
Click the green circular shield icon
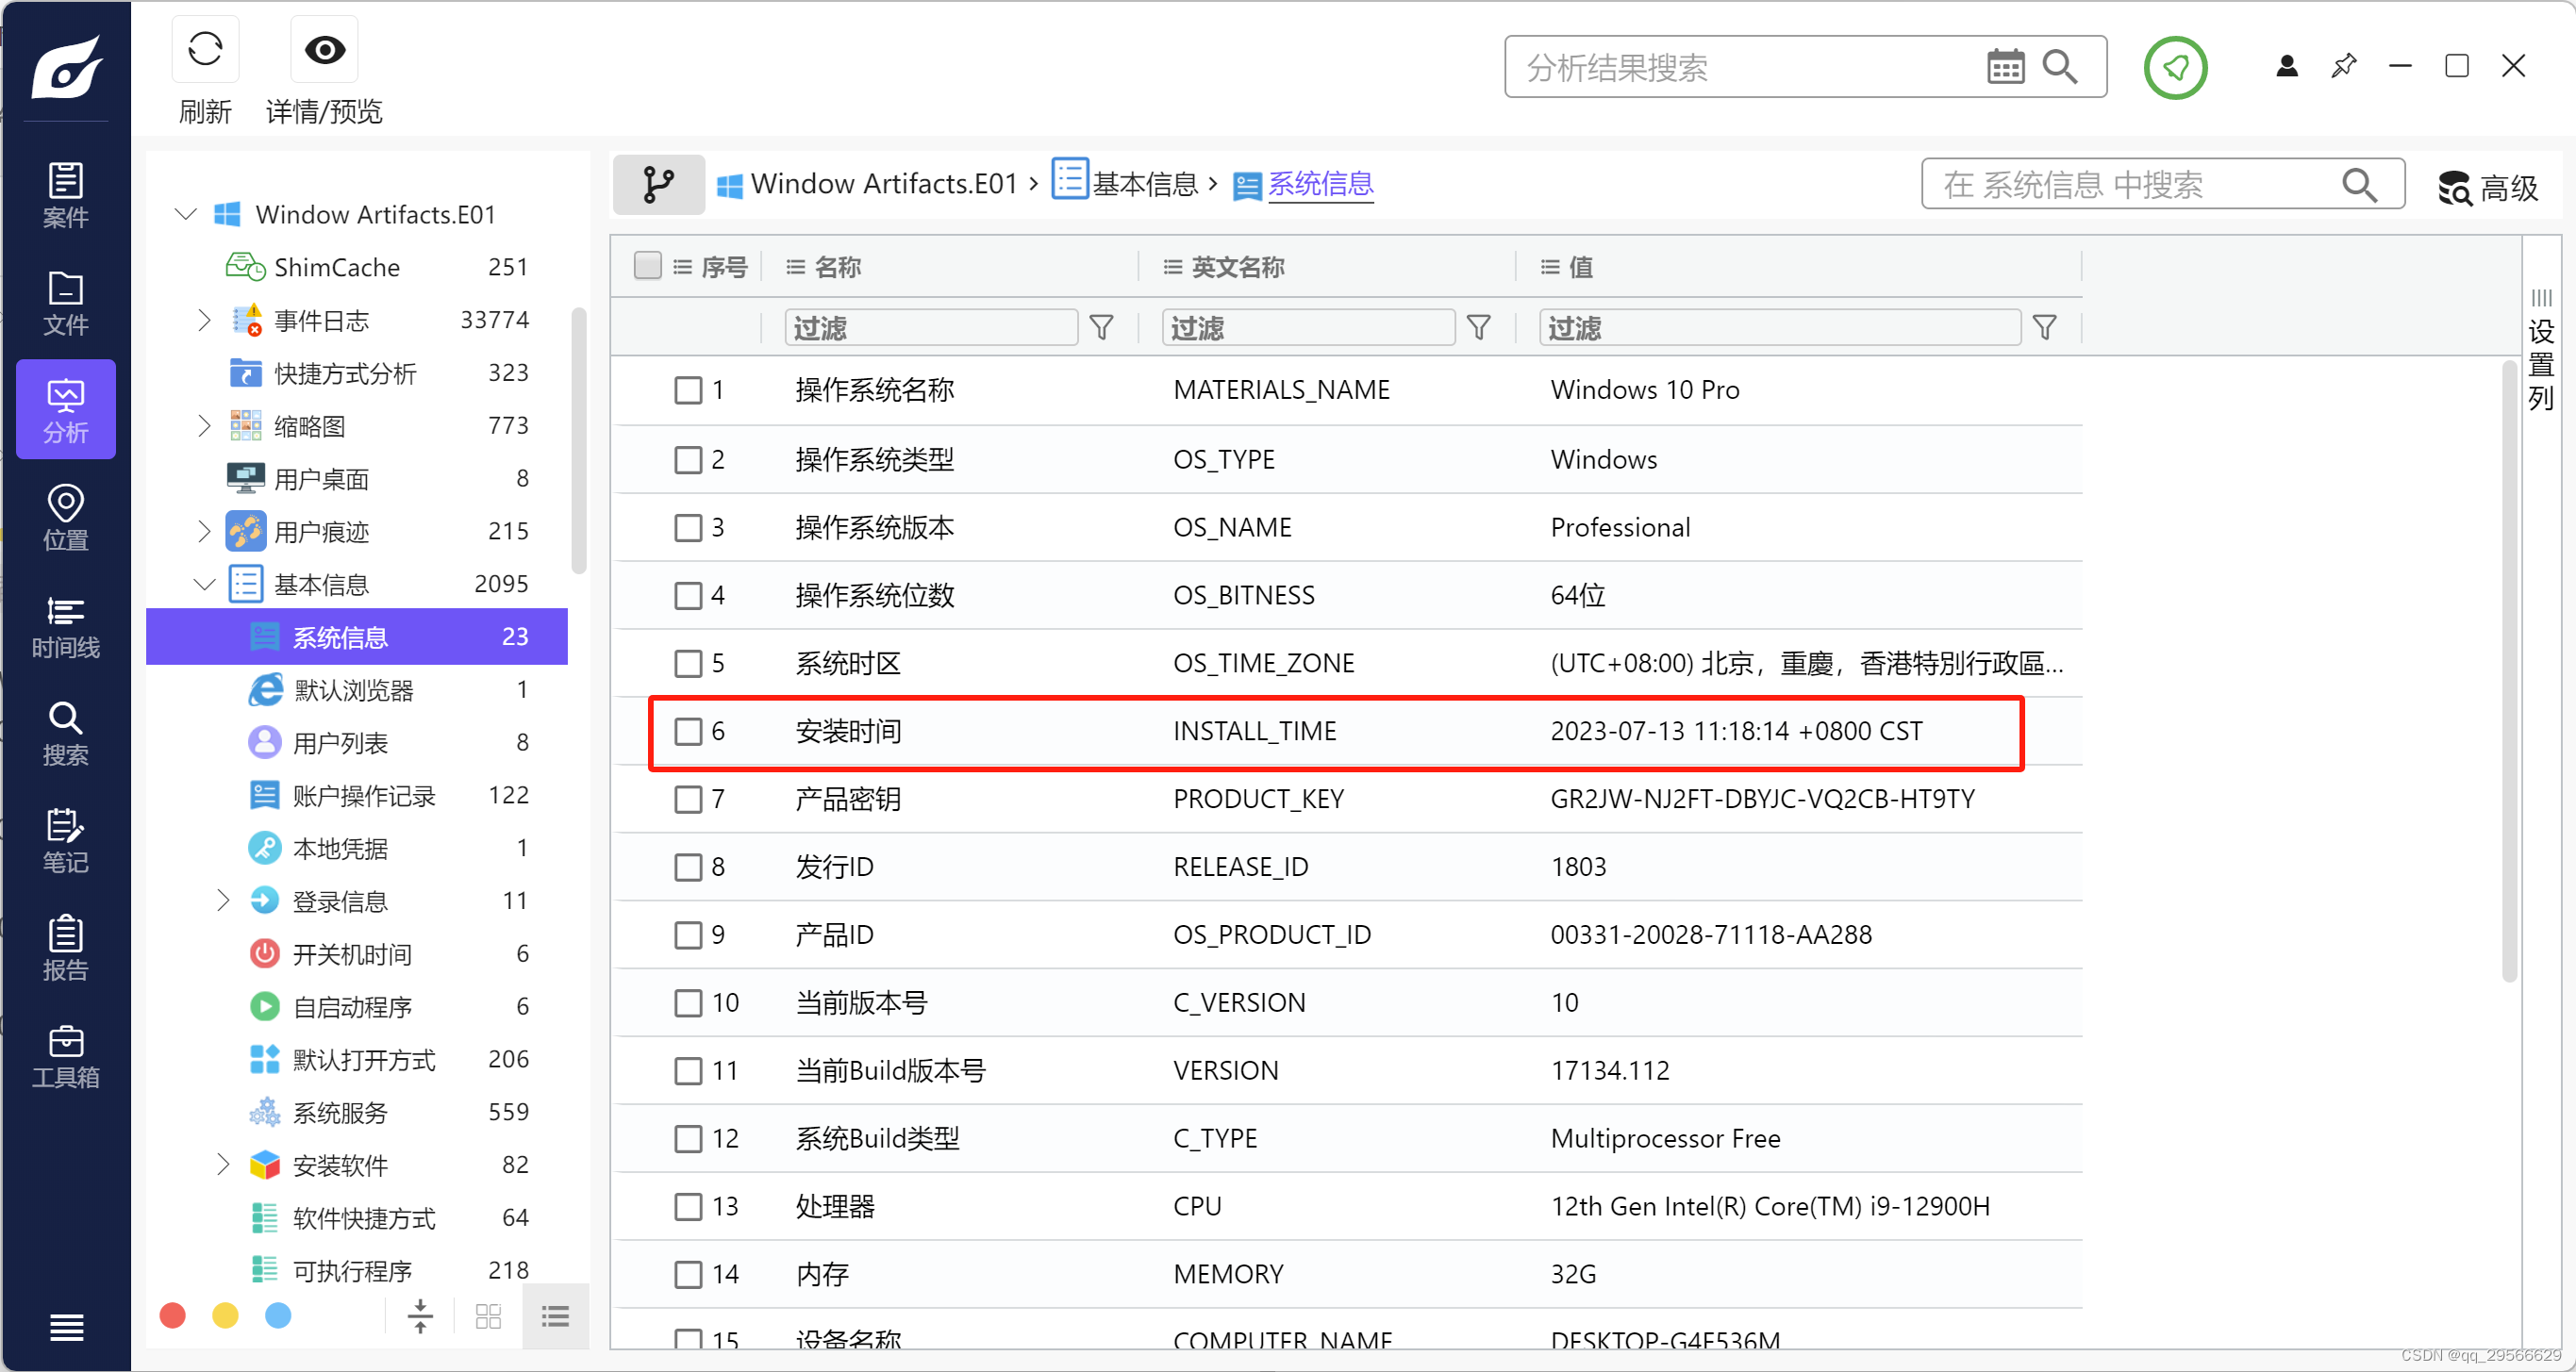(2175, 67)
